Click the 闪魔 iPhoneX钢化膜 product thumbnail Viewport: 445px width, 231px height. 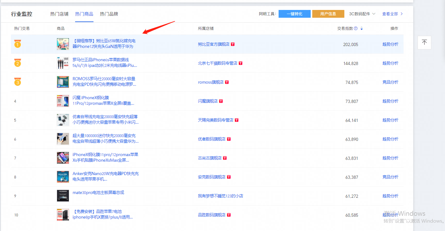click(63, 101)
